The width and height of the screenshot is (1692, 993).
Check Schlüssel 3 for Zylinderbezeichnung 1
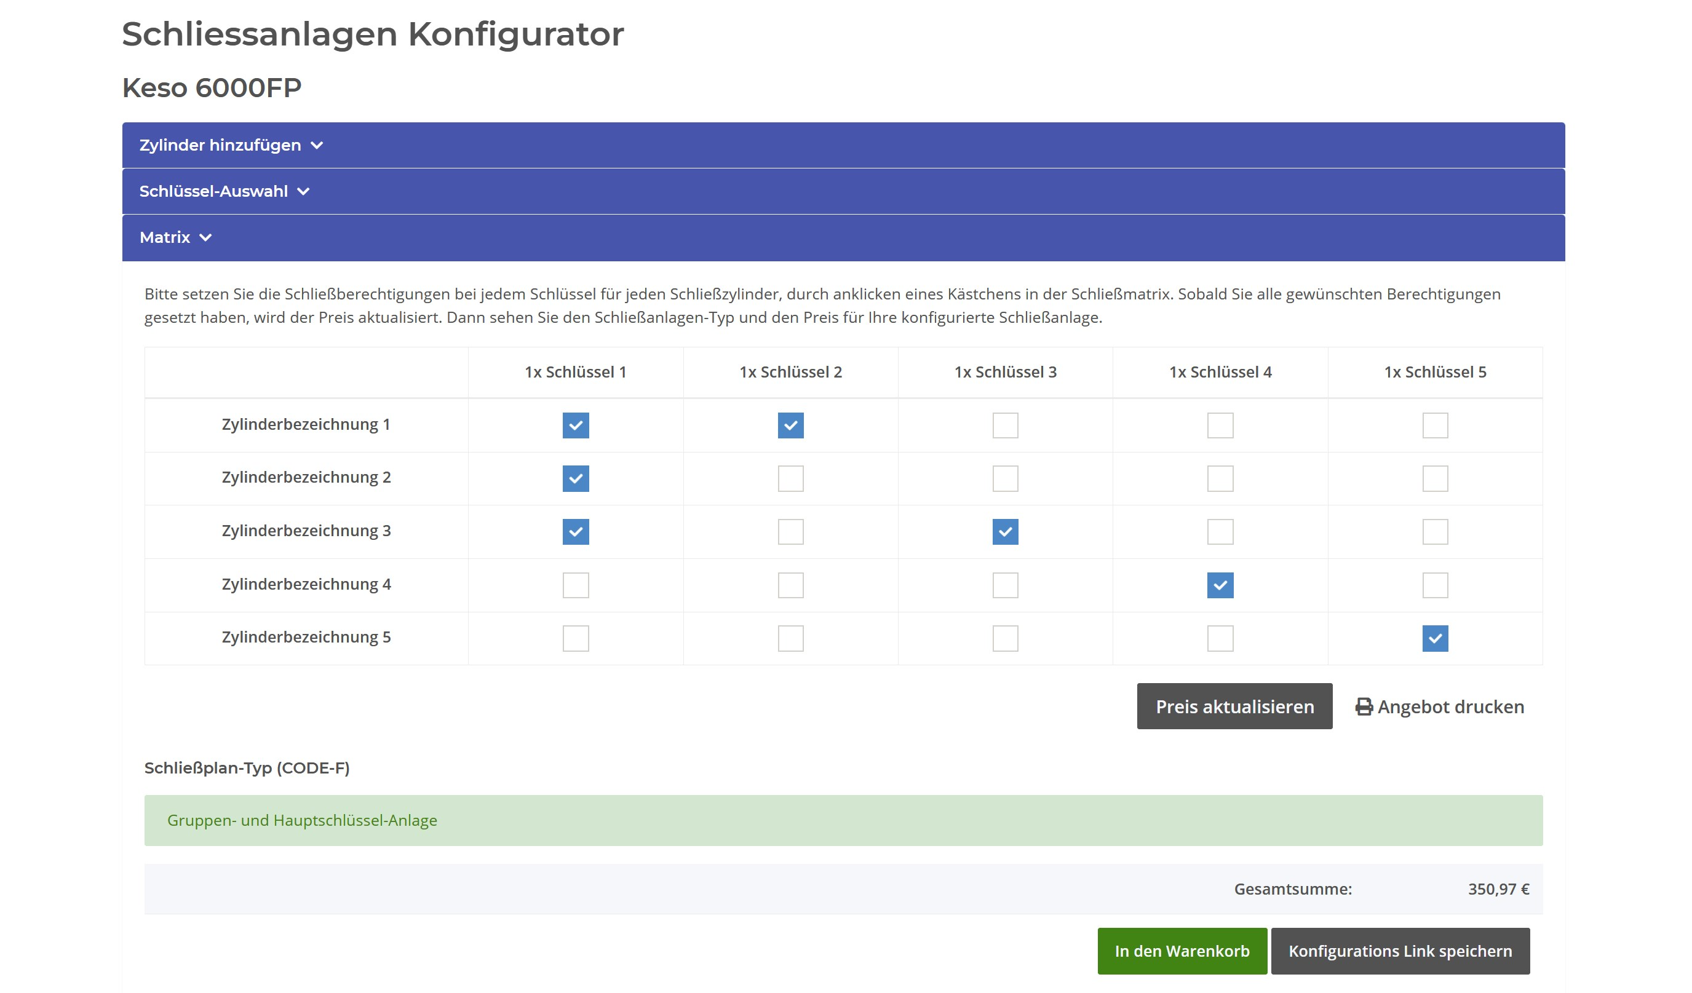point(1005,425)
